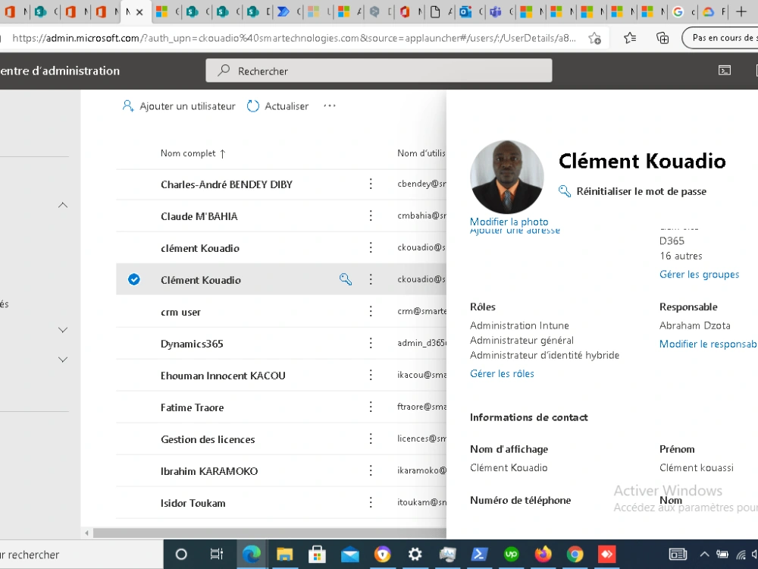Open the Cloud Shell icon in header

[724, 71]
